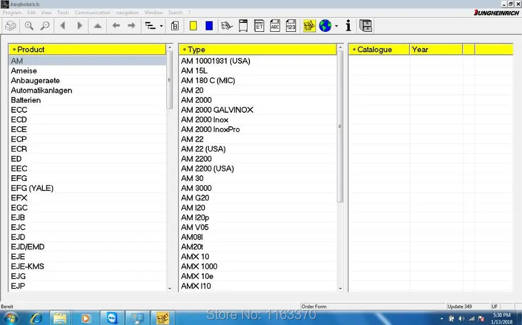
Task: Sort by the Type column header
Action: [x=257, y=49]
